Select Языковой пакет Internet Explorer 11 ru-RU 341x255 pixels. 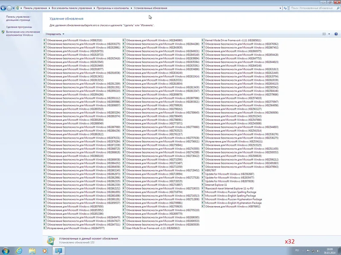click(229, 188)
